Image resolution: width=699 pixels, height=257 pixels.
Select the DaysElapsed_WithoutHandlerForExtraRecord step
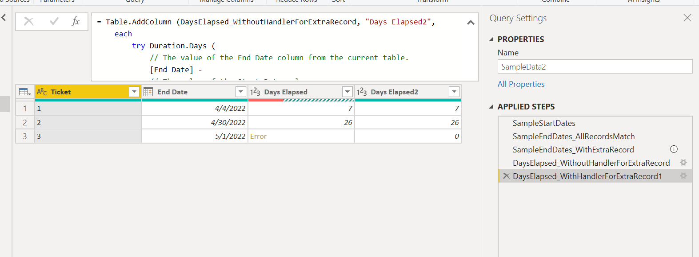click(595, 163)
